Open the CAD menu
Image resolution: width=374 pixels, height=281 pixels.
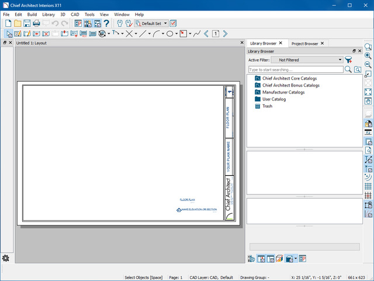click(x=75, y=14)
